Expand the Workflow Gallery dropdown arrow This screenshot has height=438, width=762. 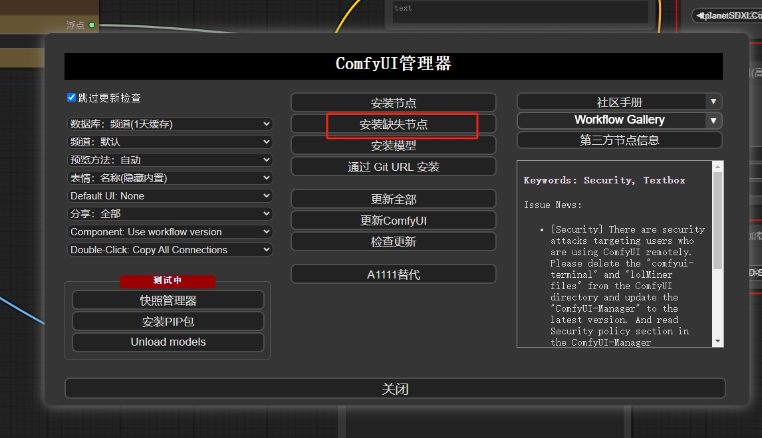pyautogui.click(x=713, y=120)
